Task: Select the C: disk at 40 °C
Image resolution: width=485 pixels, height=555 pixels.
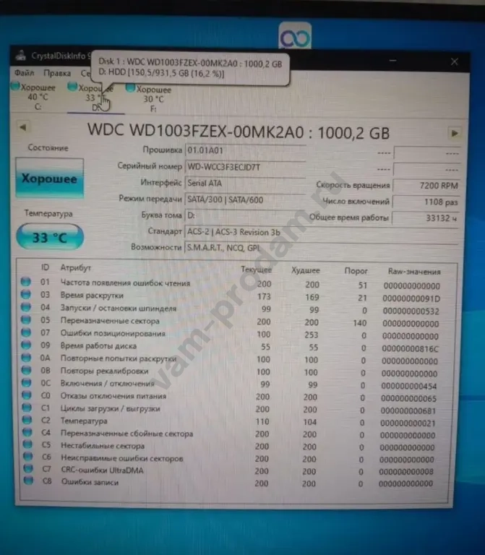Action: click(34, 97)
